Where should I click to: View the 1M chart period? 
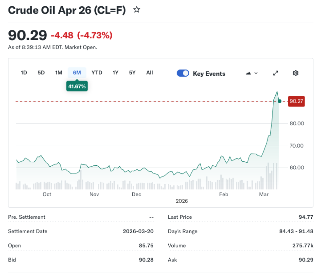click(58, 72)
